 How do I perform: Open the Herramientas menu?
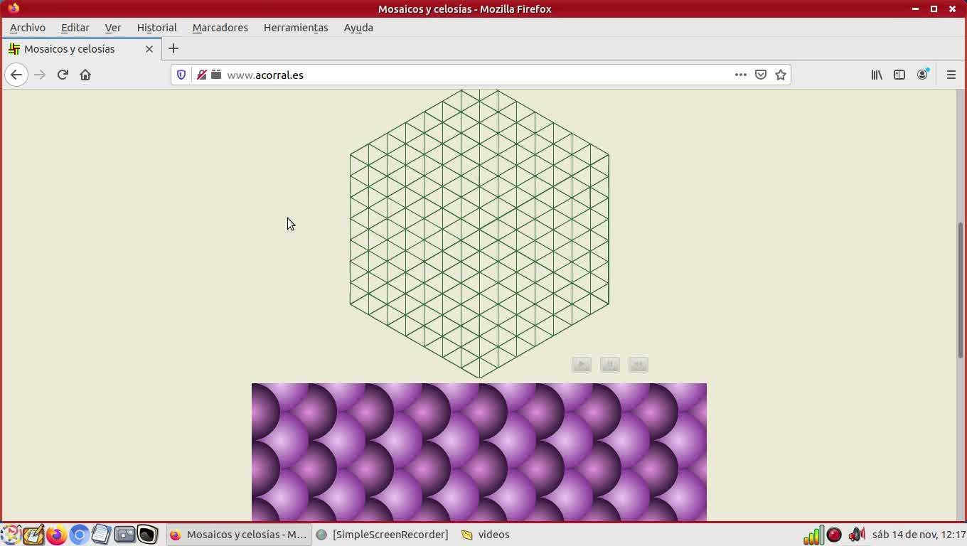coord(295,28)
